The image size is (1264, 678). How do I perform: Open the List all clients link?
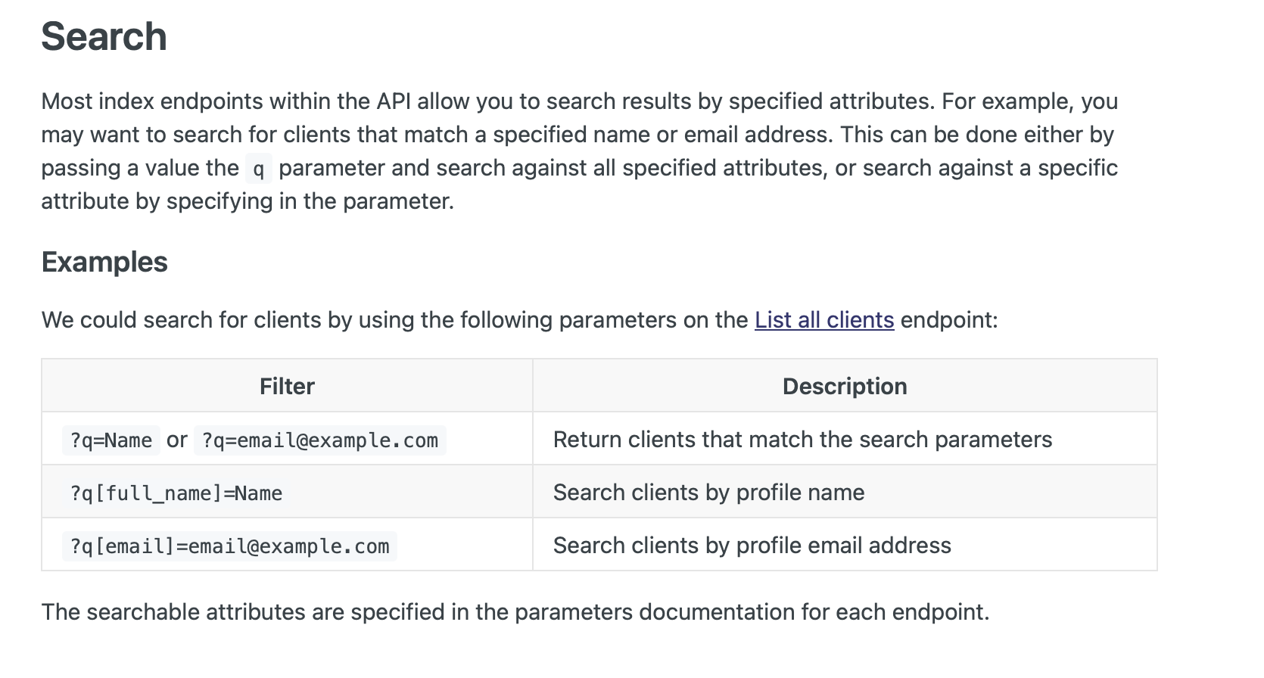click(824, 320)
